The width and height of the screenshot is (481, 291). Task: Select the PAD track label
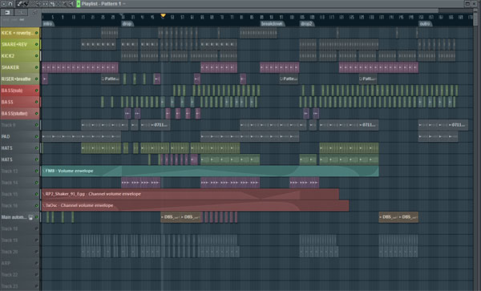point(19,136)
